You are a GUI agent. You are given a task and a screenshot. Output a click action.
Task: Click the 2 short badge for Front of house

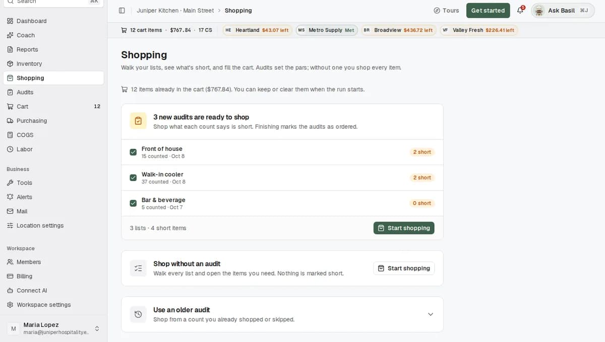point(422,152)
